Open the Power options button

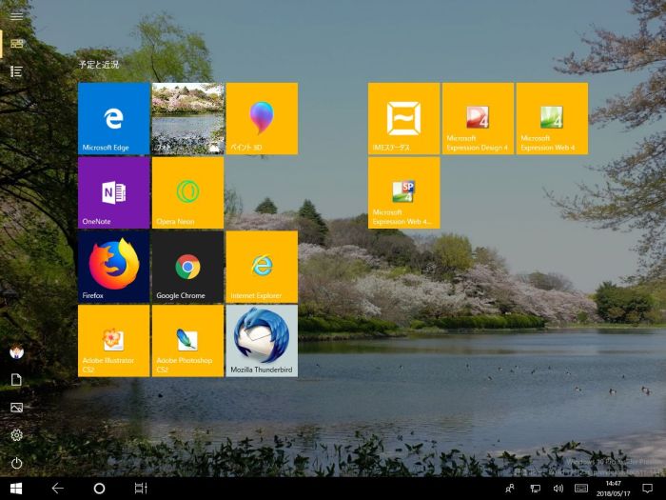point(16,464)
